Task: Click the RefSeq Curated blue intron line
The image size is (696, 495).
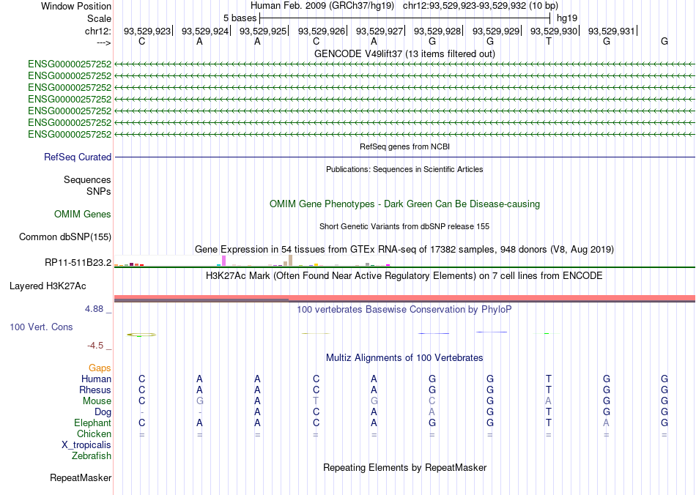Action: [x=404, y=157]
